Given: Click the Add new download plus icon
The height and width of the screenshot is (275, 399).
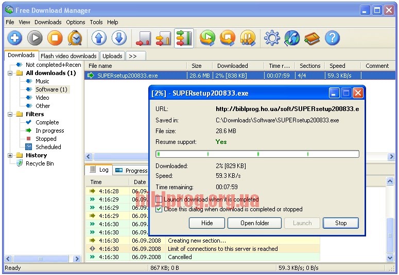Looking at the screenshot, I should [14, 38].
